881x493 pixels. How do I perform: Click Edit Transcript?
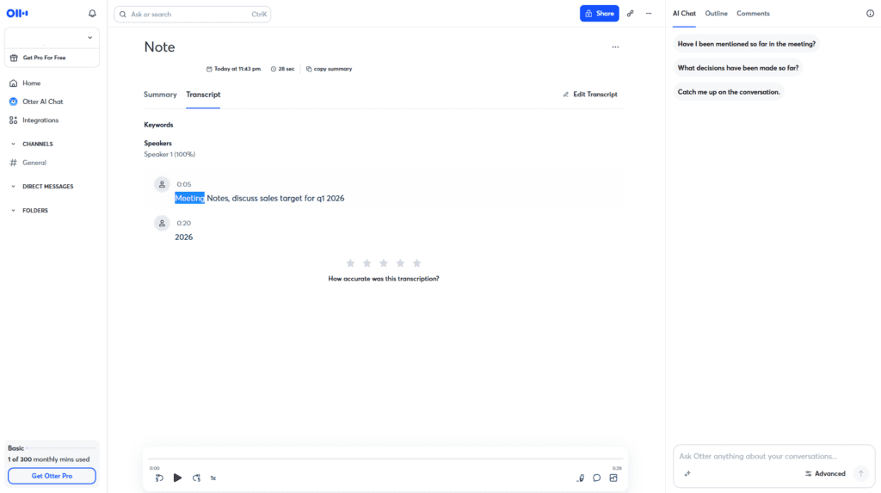pyautogui.click(x=590, y=95)
